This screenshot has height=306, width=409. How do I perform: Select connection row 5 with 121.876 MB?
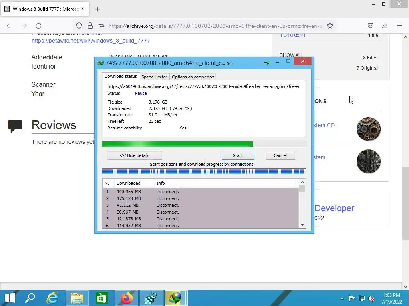coord(201,219)
